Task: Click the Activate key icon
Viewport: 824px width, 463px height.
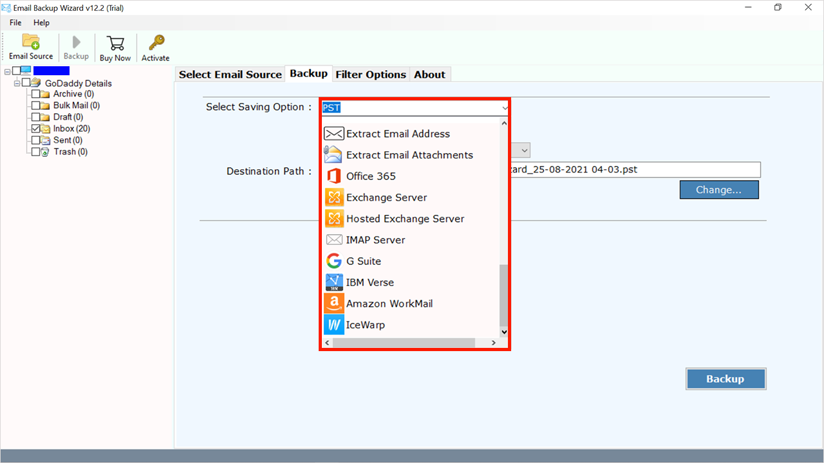Action: 155,43
